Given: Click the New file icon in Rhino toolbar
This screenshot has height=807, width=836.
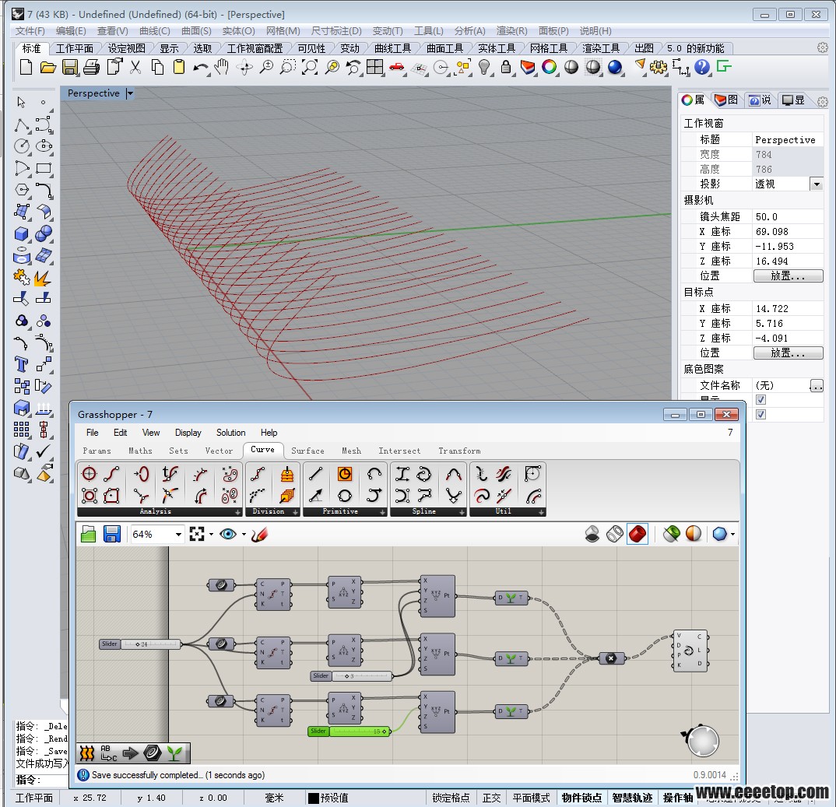Looking at the screenshot, I should click(26, 68).
